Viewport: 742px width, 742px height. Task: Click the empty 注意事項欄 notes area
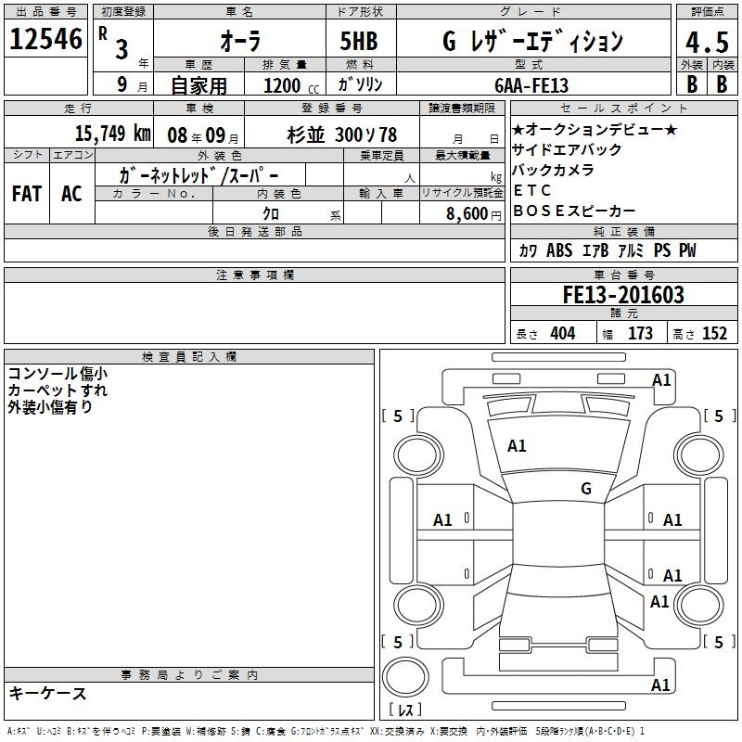coord(254,313)
